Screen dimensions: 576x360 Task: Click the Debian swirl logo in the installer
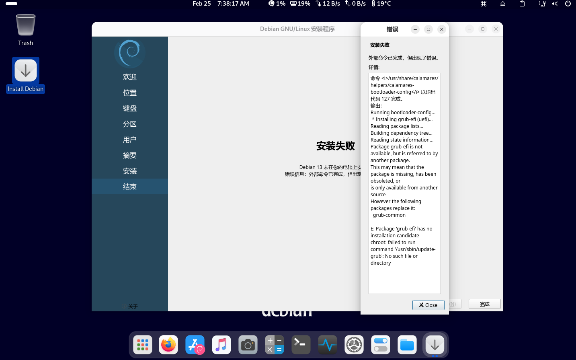tap(130, 53)
